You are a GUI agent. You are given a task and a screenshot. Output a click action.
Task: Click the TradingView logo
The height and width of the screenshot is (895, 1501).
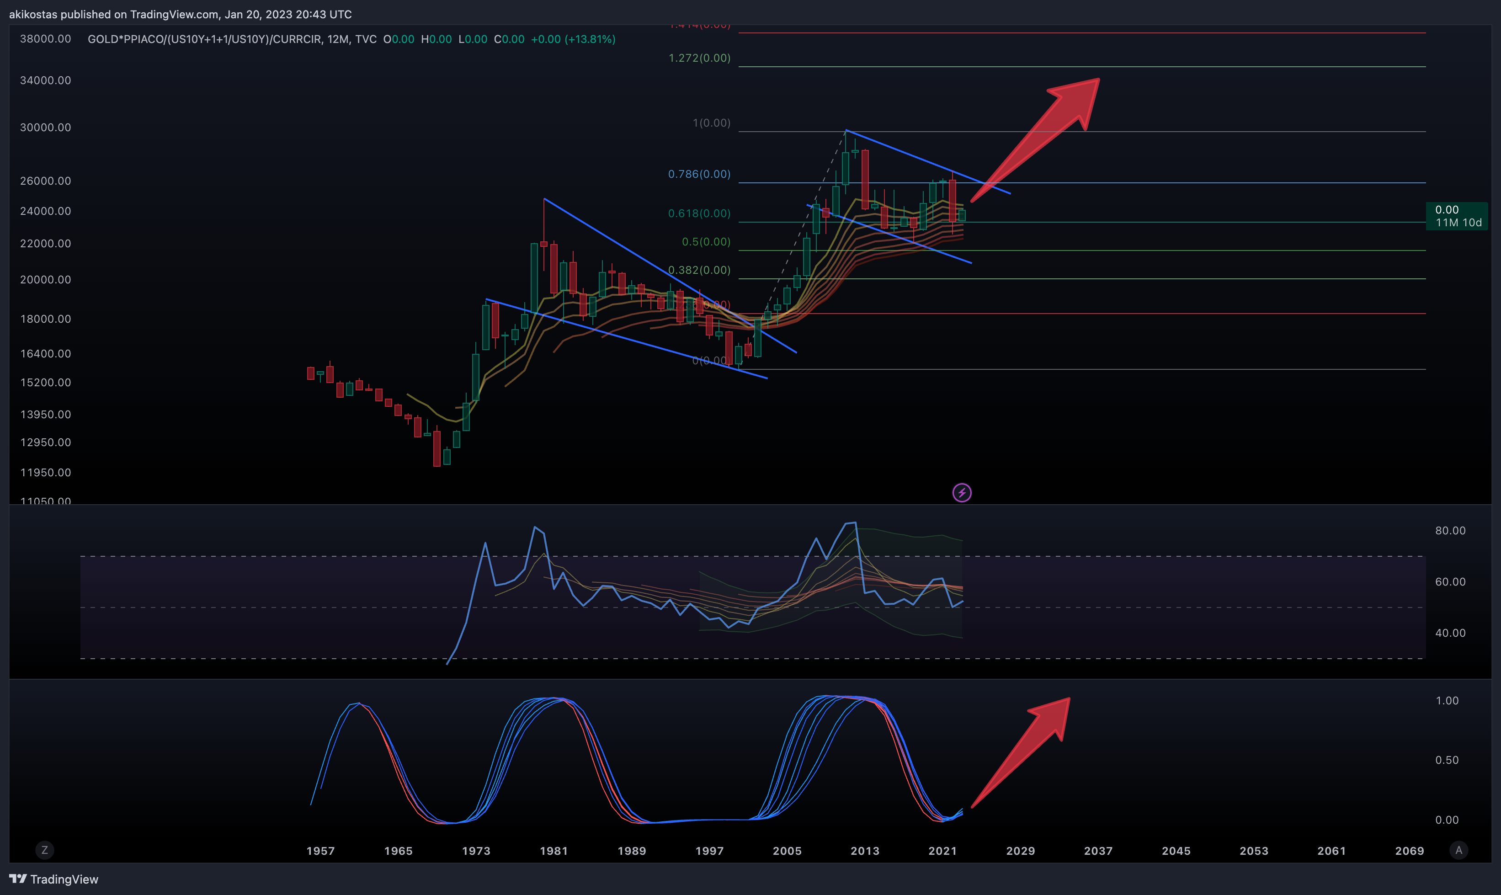click(53, 879)
